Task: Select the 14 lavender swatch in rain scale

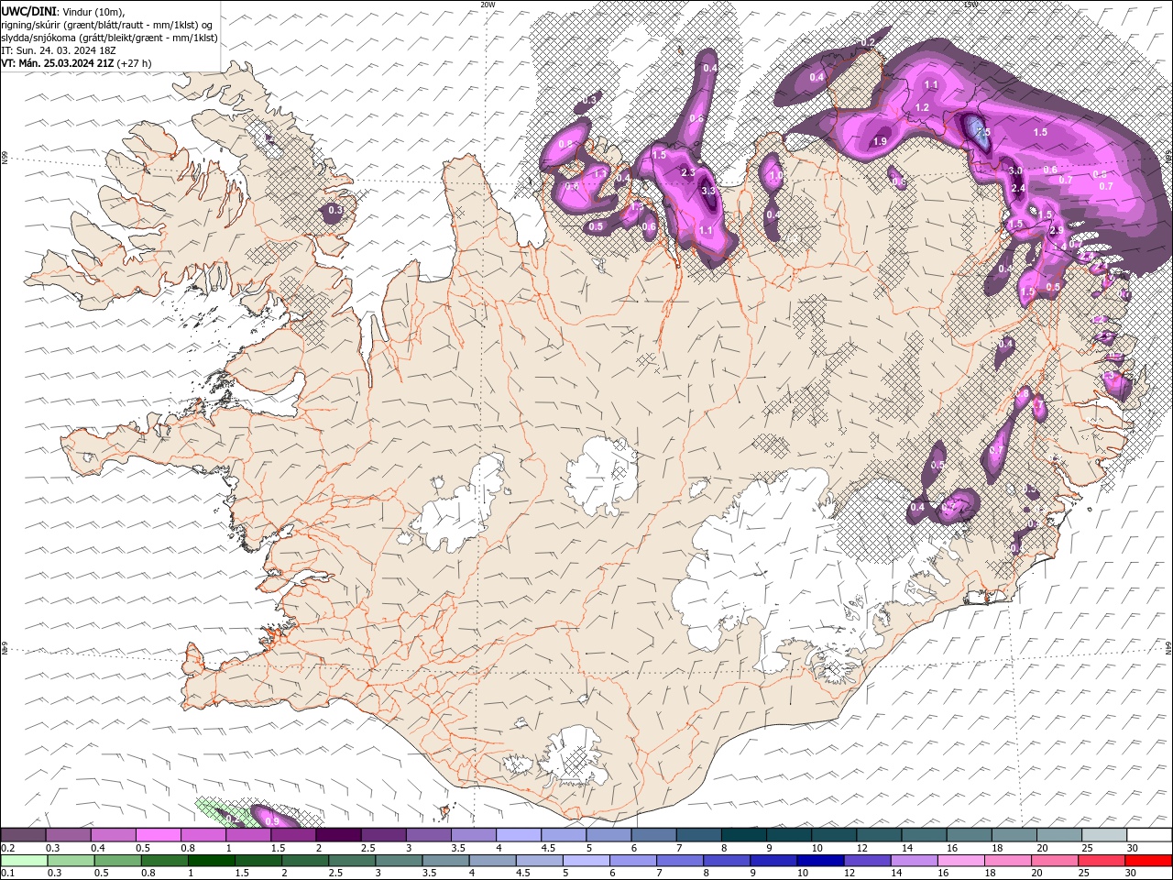Action: click(914, 861)
